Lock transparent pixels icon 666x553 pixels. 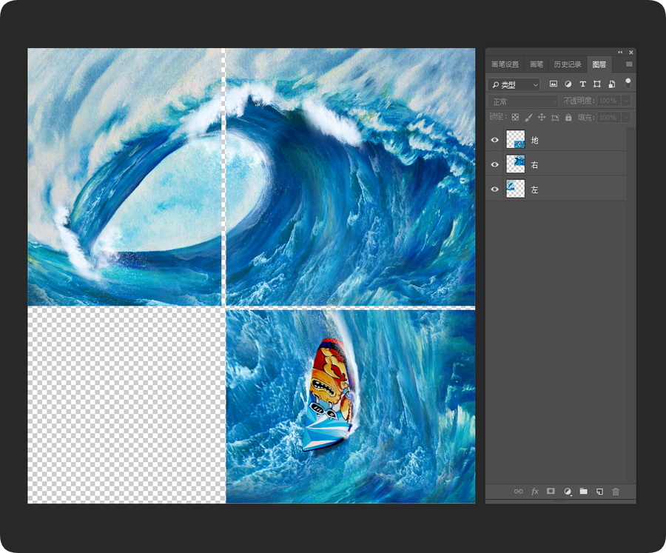click(515, 117)
